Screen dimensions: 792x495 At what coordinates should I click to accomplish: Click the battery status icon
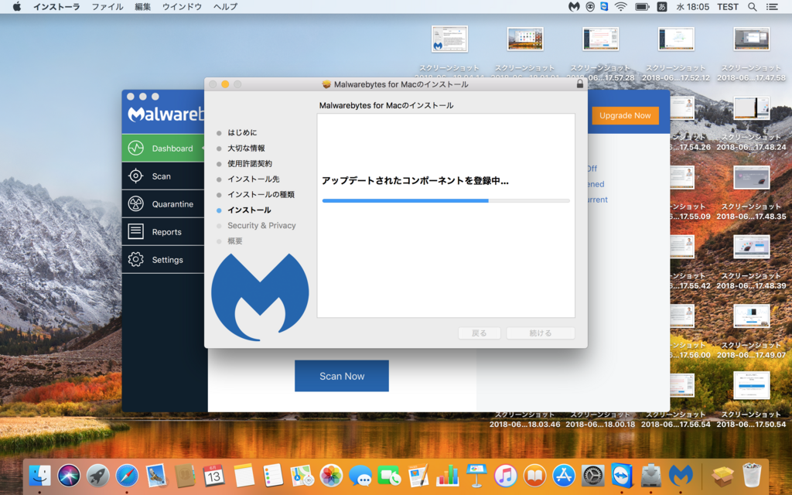642,6
